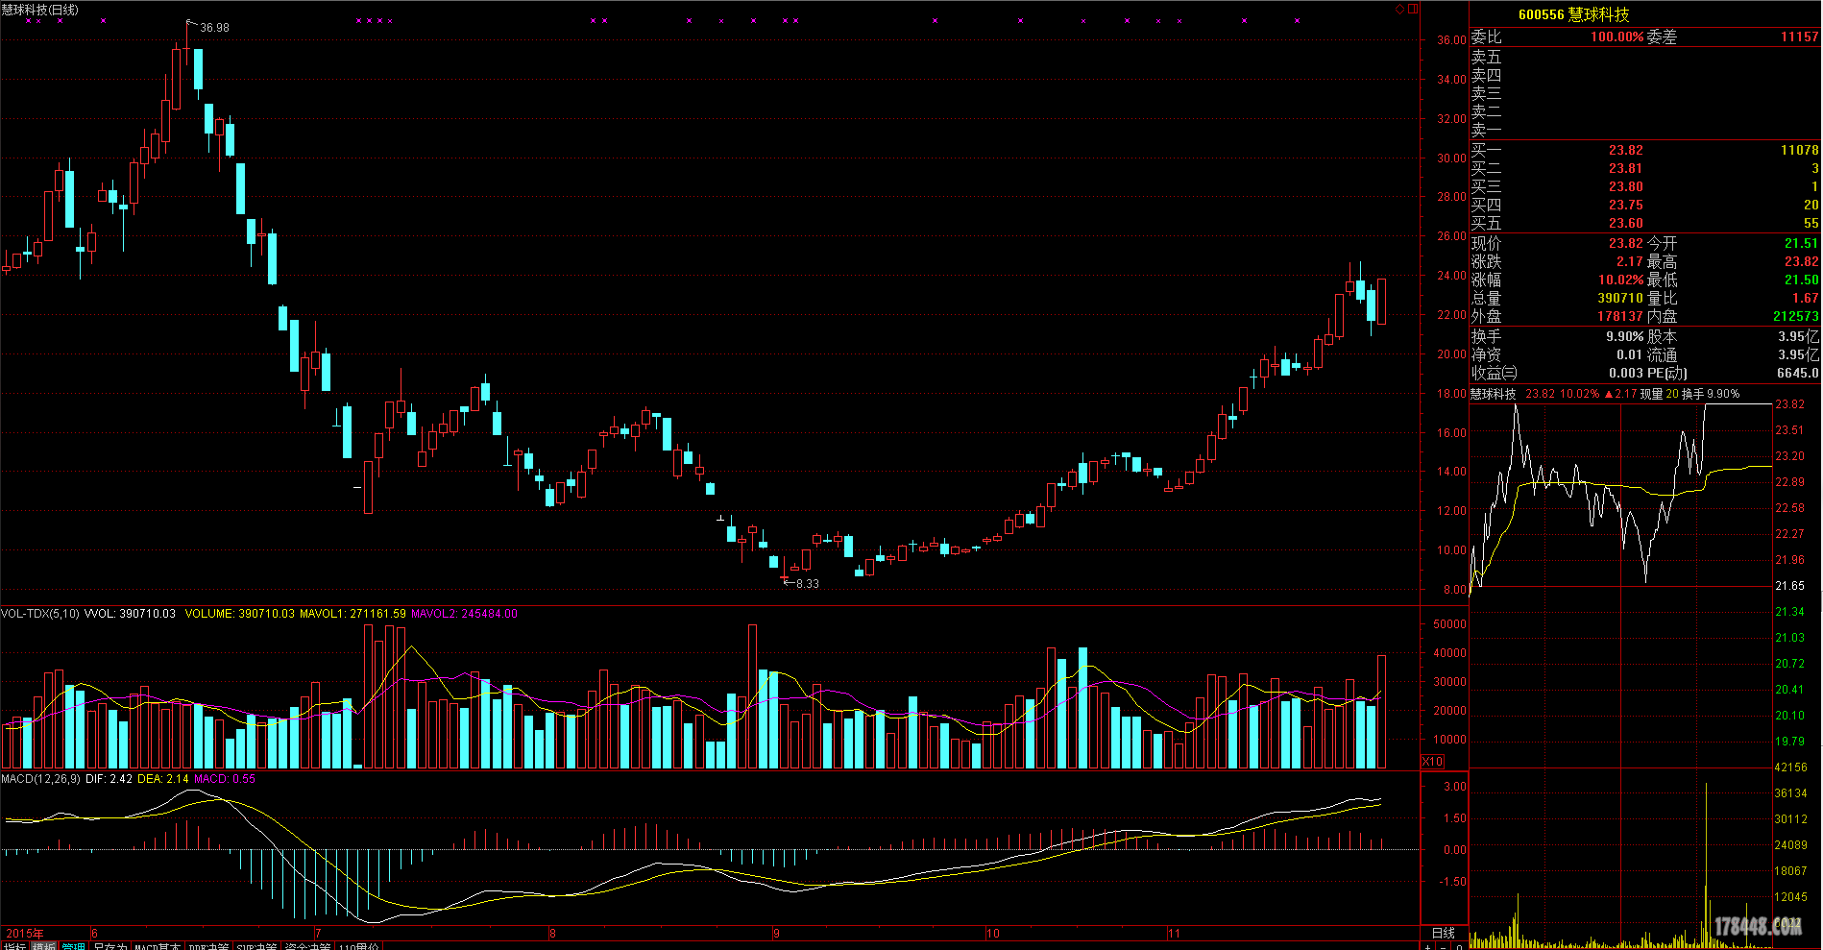Click the 买三 price 23.80

pyautogui.click(x=1625, y=186)
